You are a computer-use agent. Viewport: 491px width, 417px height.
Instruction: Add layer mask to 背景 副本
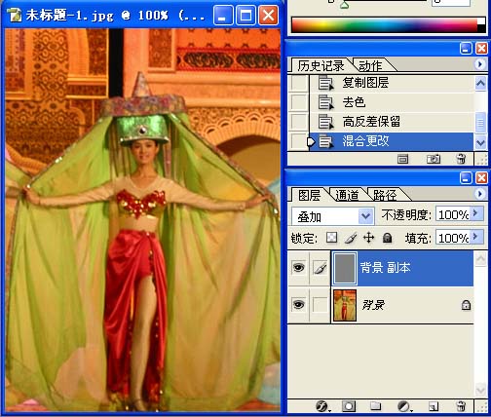tap(349, 406)
